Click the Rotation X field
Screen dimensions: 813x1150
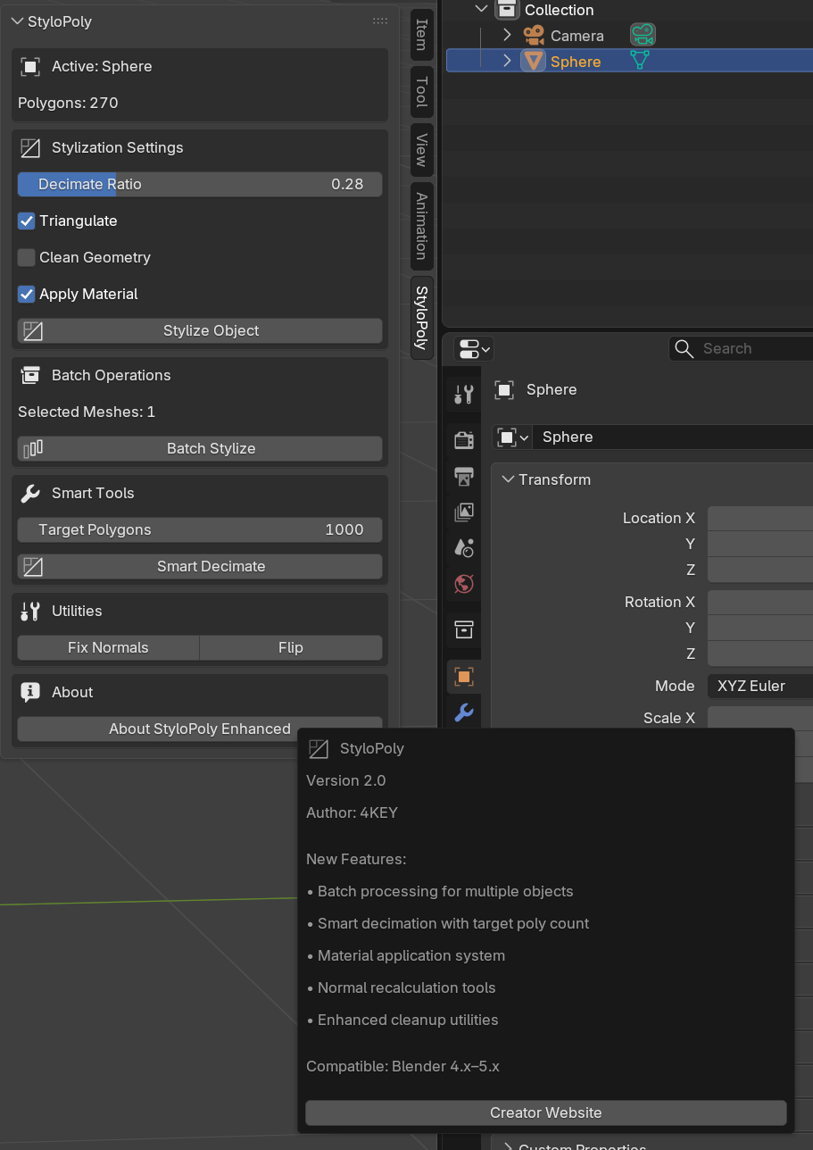point(760,602)
